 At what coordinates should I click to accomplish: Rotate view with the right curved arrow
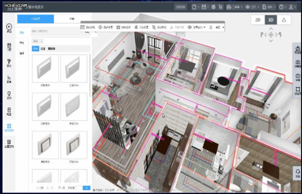[280, 35]
